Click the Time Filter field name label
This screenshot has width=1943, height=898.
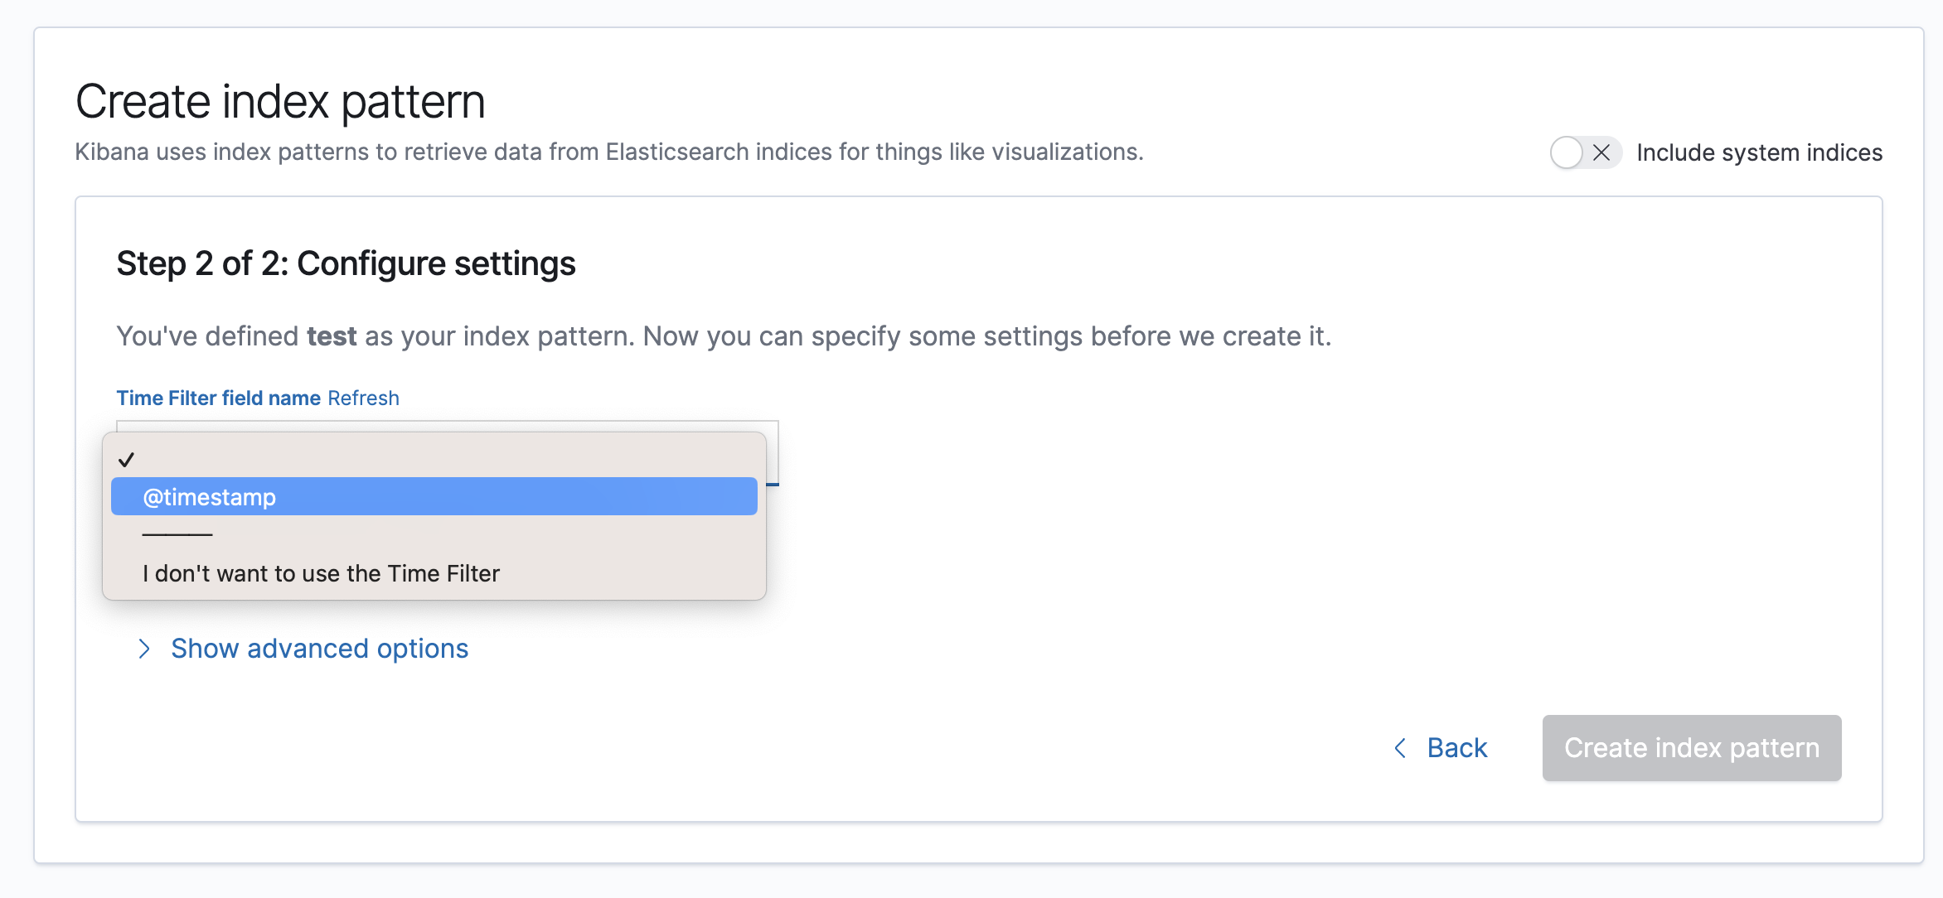(x=218, y=398)
